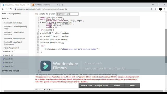Click the perimeter=2 * Math.PI * radius line
The height and width of the screenshot is (94, 167).
pos(54,36)
